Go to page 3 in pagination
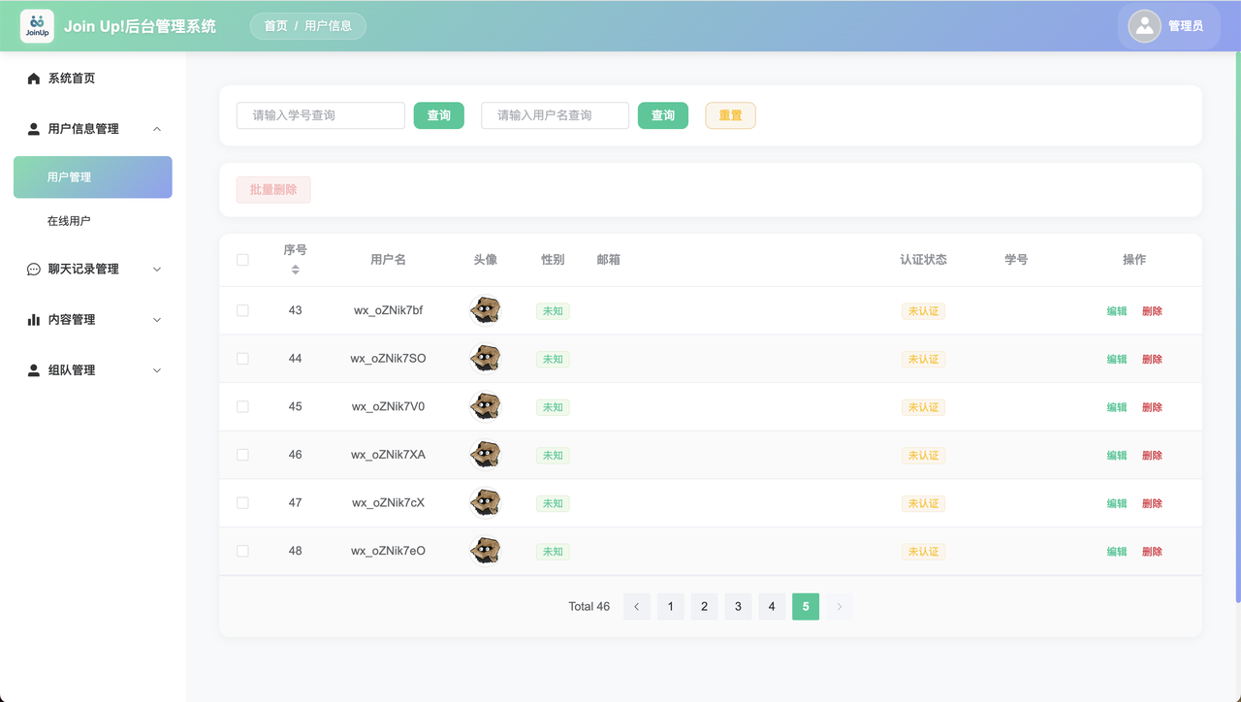 tap(738, 607)
